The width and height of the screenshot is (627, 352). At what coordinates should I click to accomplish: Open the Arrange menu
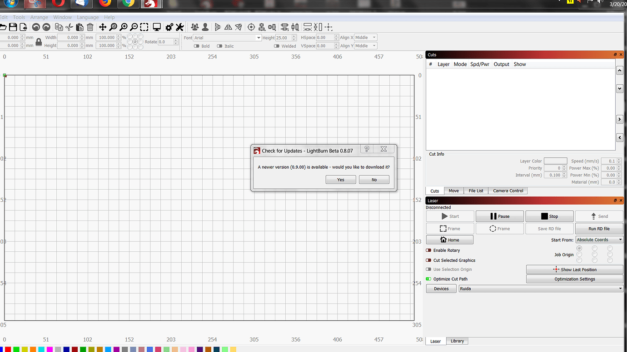tap(39, 17)
